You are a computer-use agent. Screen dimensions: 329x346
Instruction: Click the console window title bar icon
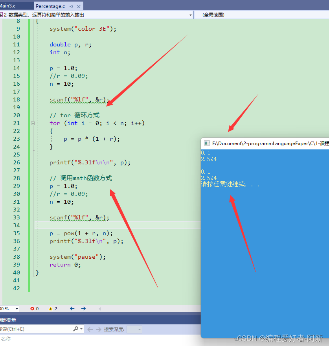(207, 143)
